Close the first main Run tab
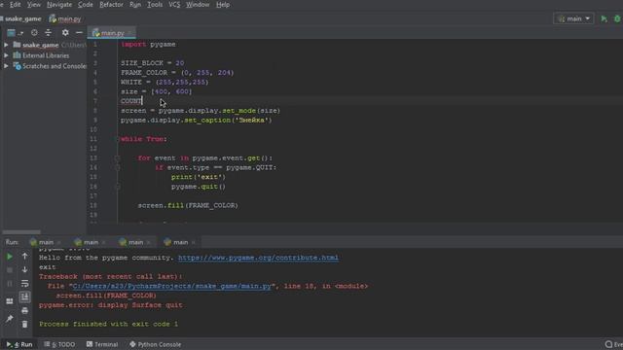The height and width of the screenshot is (350, 623). coord(58,242)
